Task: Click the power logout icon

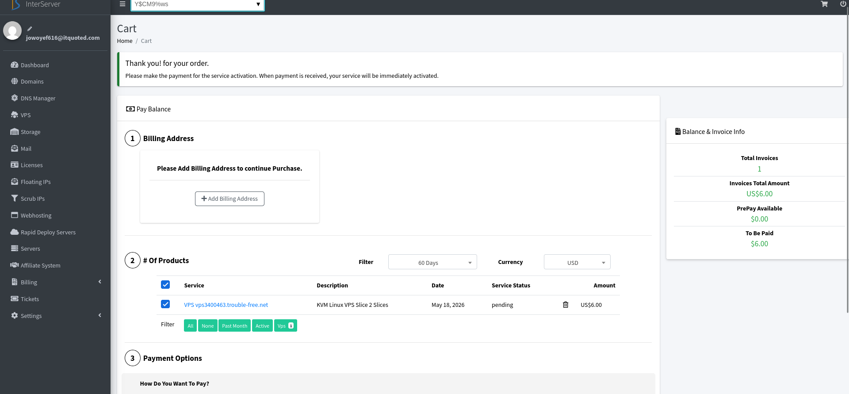Action: [843, 4]
